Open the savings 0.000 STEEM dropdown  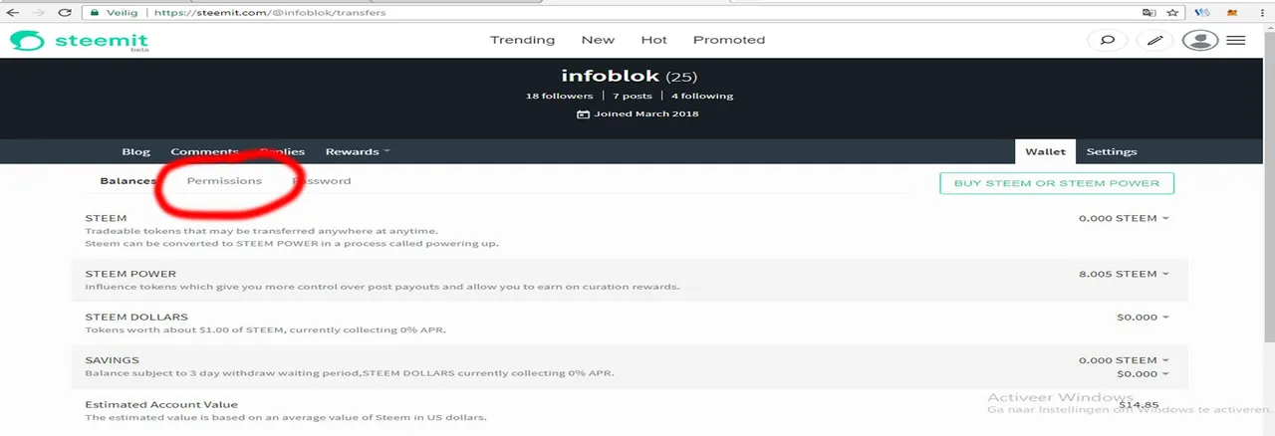(1124, 360)
